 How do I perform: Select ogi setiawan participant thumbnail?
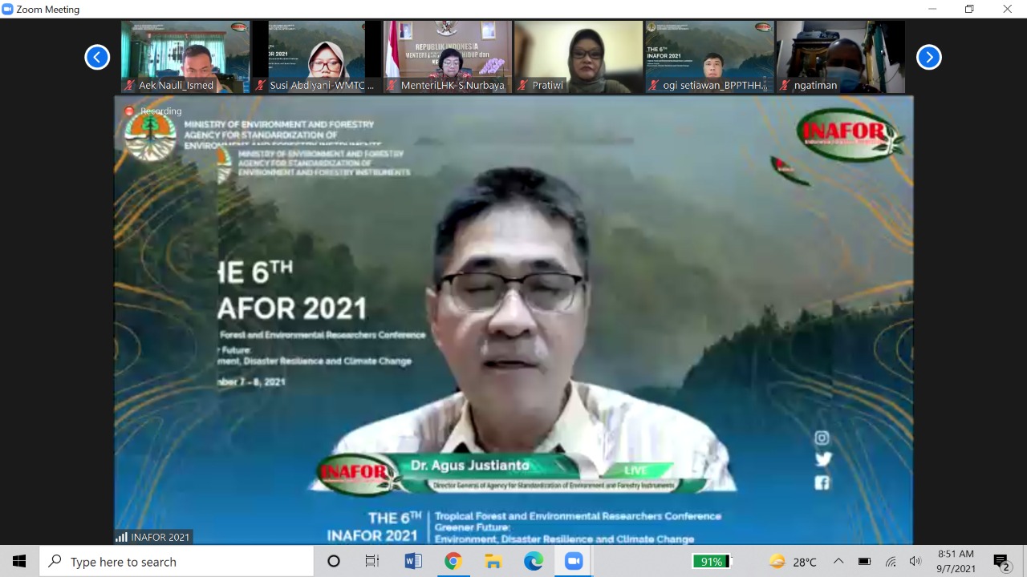pos(708,56)
